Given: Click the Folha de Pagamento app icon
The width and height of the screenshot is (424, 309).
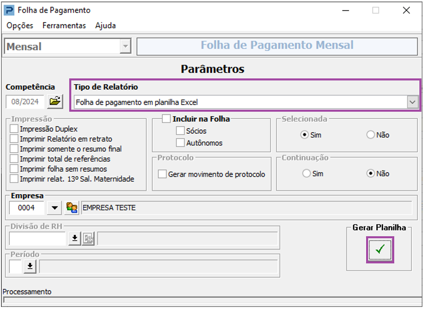Looking at the screenshot, I should tap(9, 10).
